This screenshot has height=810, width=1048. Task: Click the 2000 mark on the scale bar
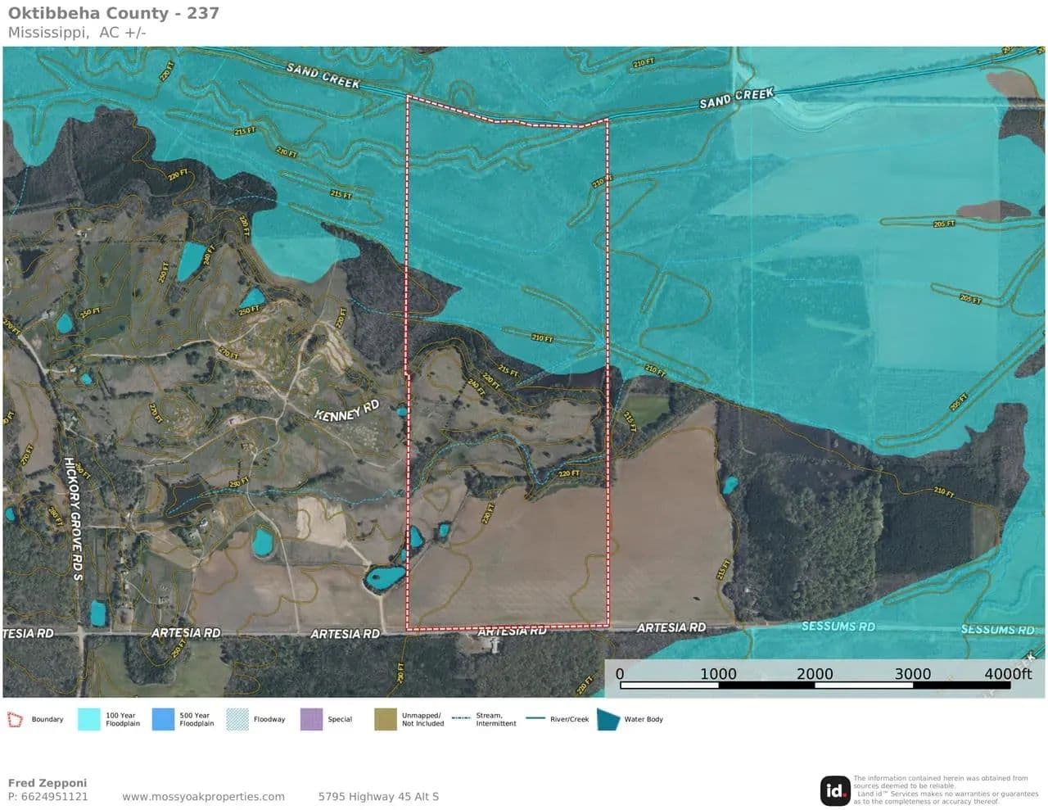point(815,674)
